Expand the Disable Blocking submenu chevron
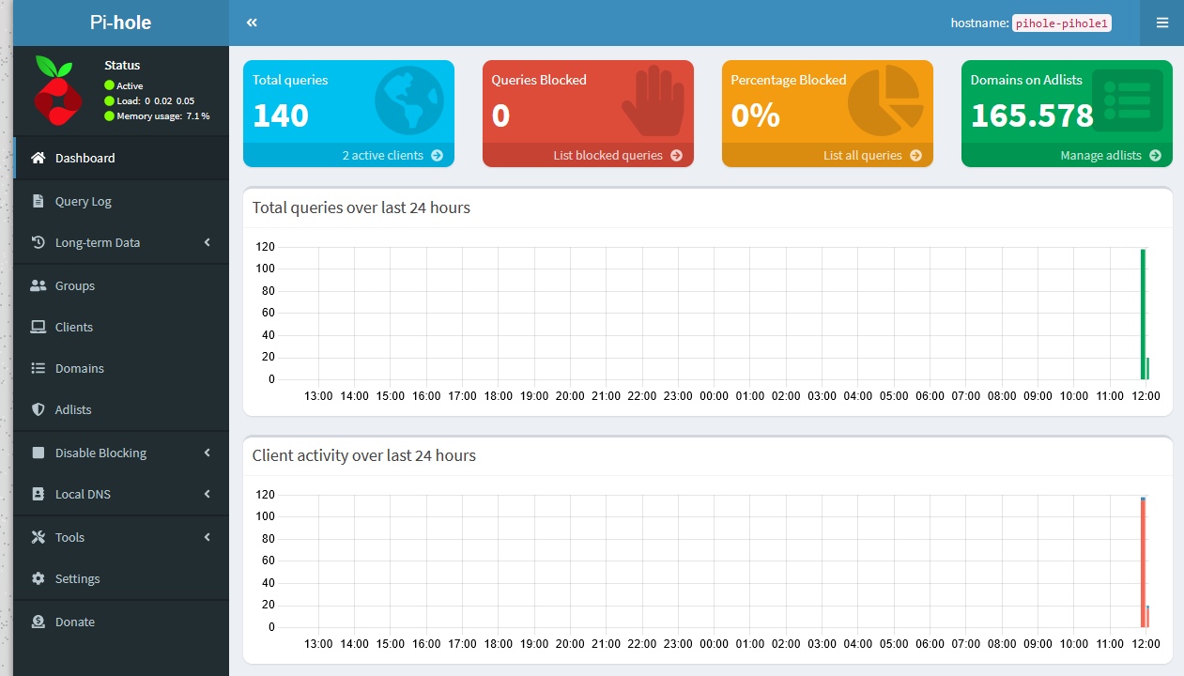 (x=208, y=453)
